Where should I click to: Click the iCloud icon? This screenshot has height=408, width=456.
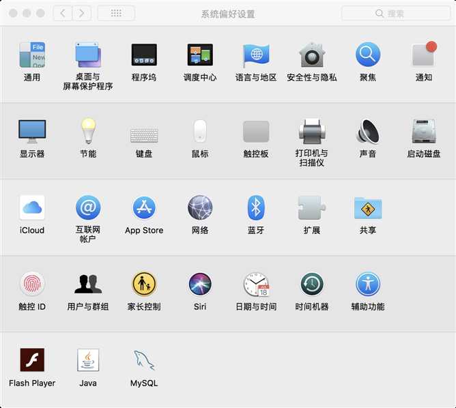[x=32, y=207]
